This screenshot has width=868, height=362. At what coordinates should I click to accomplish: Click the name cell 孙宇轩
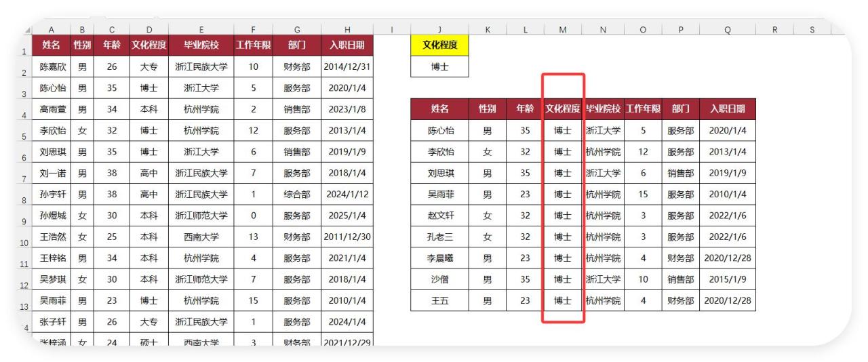click(x=52, y=194)
